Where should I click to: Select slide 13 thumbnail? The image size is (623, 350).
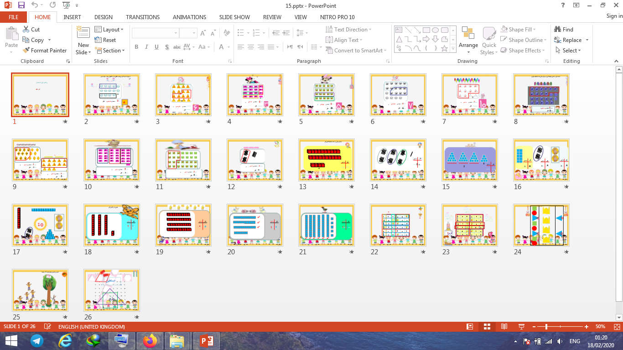coord(327,160)
